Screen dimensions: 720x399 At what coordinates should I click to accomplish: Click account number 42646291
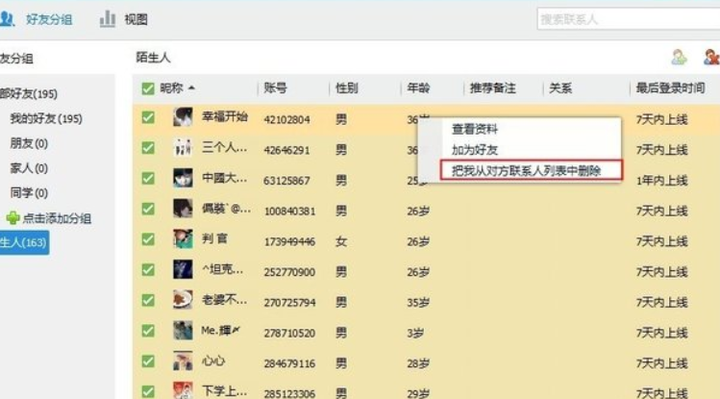coord(286,150)
